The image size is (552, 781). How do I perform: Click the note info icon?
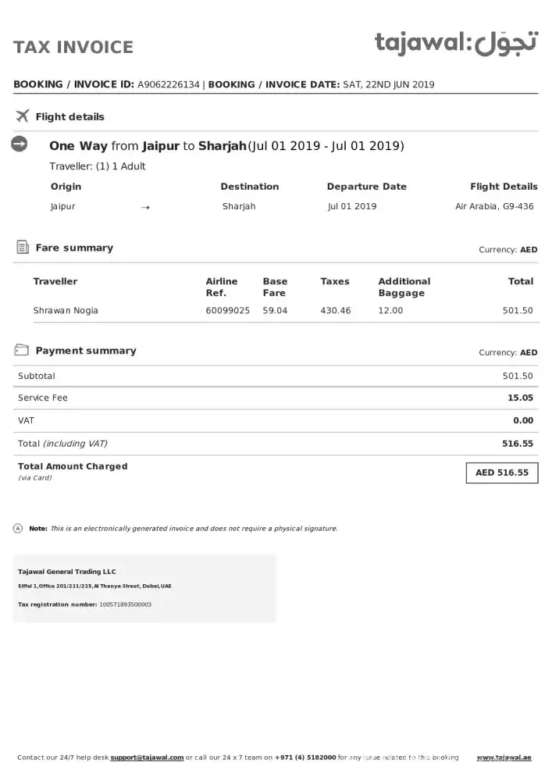(x=19, y=529)
